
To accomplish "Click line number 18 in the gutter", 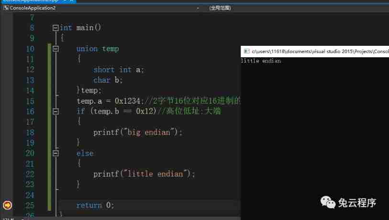I will [x=30, y=132].
